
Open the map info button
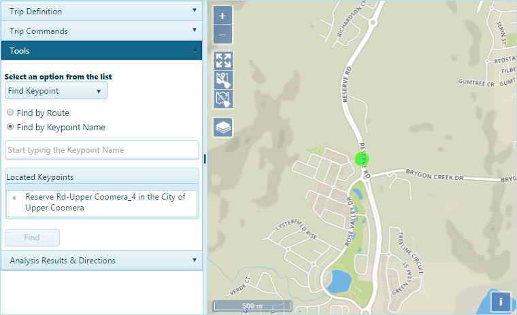(501, 301)
